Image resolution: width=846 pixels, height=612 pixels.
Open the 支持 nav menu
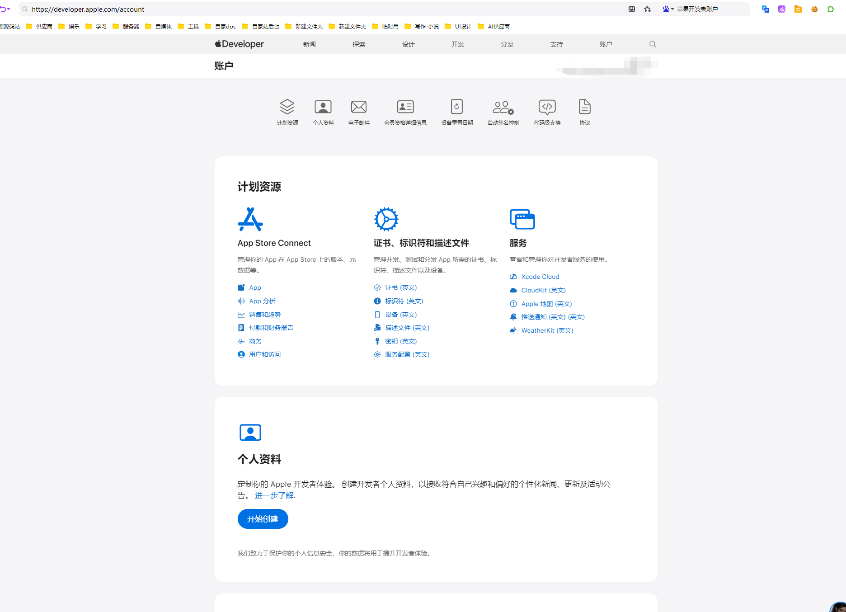tap(557, 44)
